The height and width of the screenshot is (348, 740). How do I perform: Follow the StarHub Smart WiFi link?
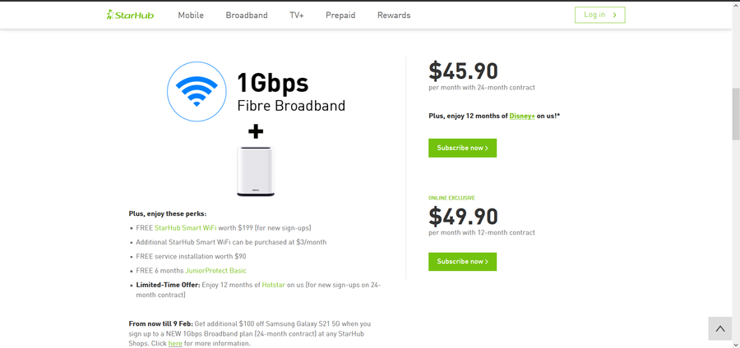click(185, 228)
